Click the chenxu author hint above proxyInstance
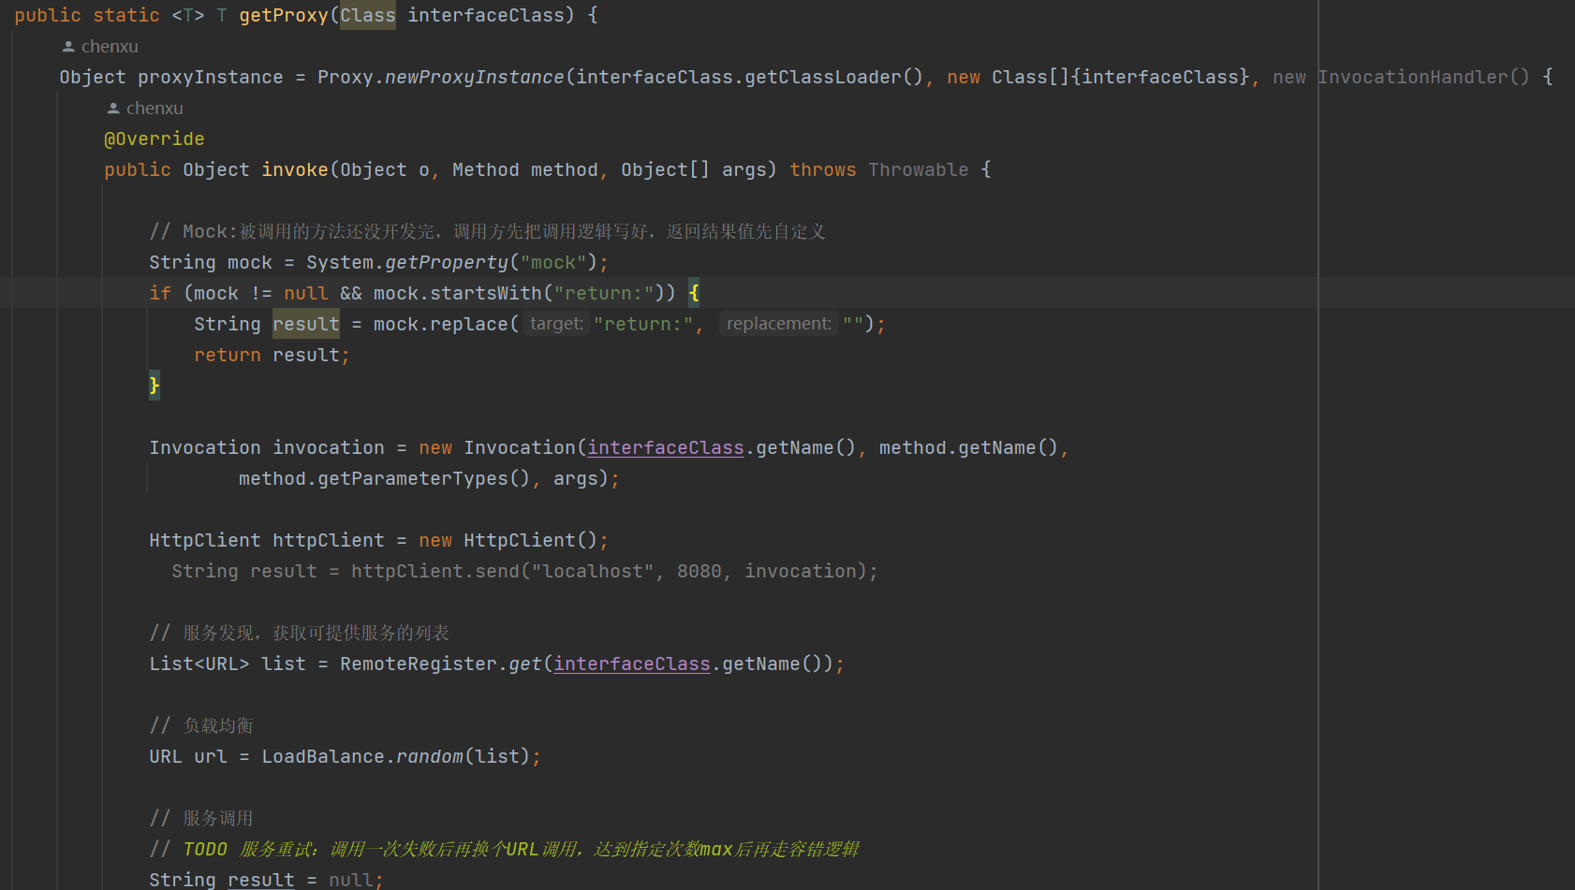Image resolution: width=1575 pixels, height=890 pixels. point(110,46)
